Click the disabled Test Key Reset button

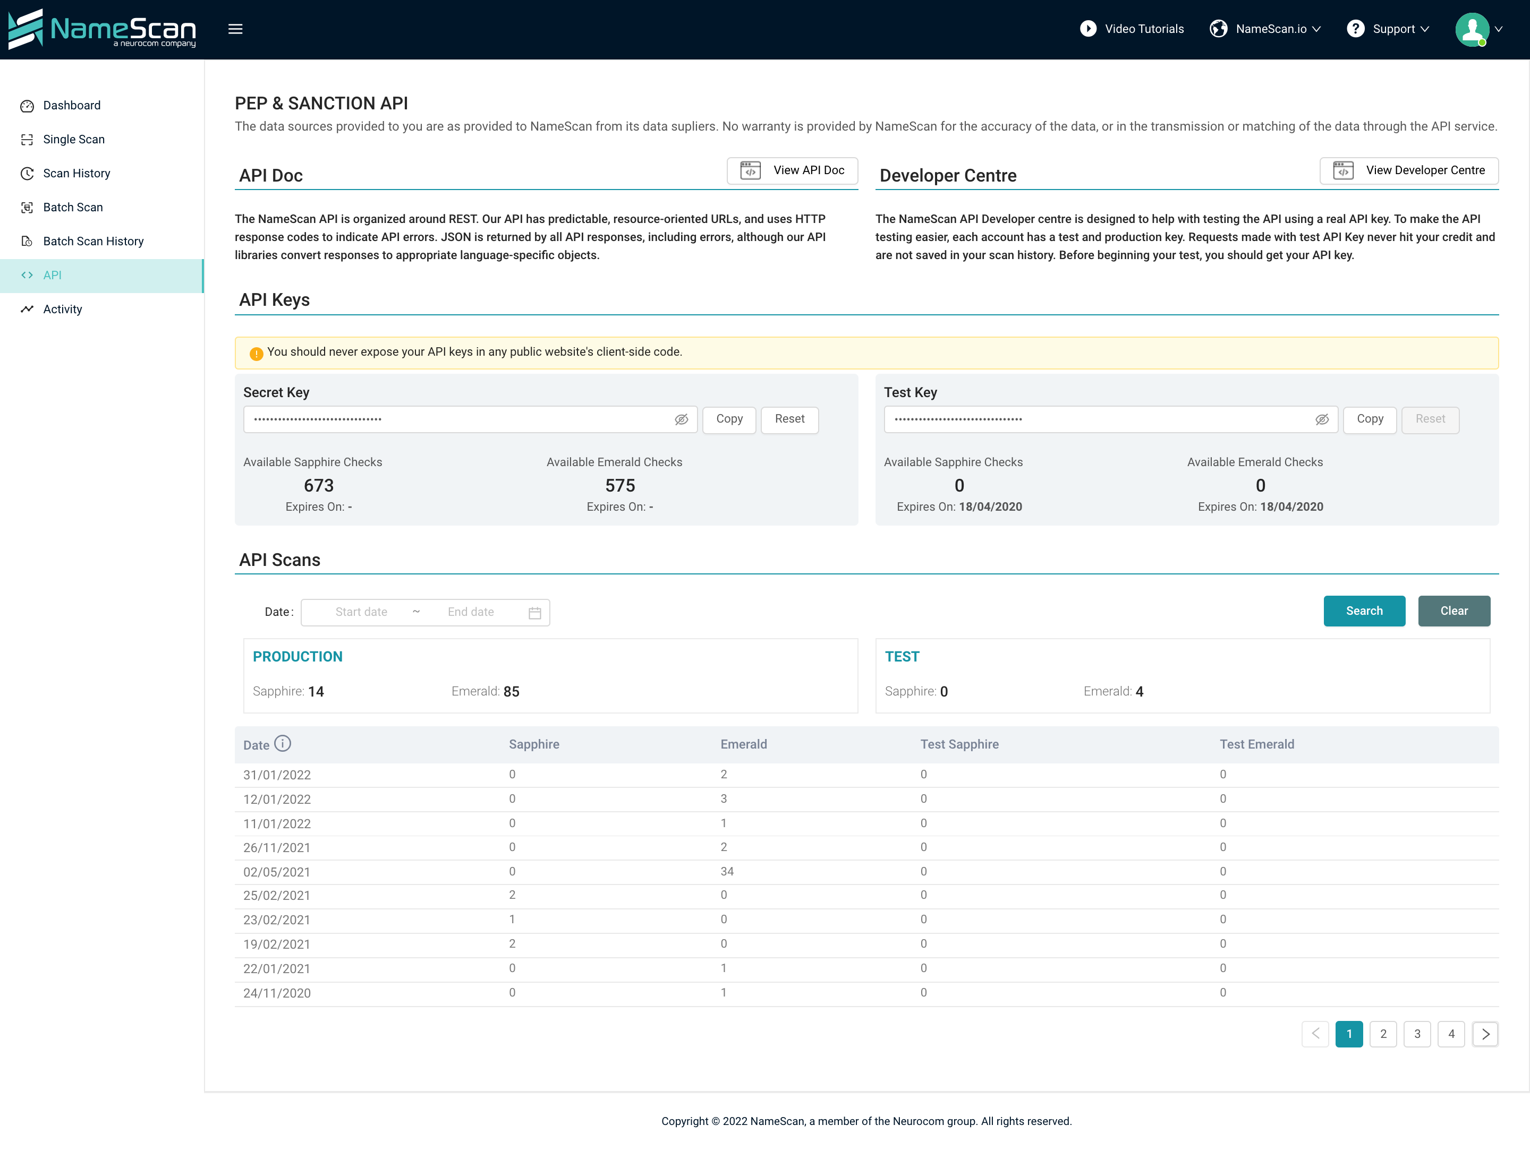click(1430, 419)
